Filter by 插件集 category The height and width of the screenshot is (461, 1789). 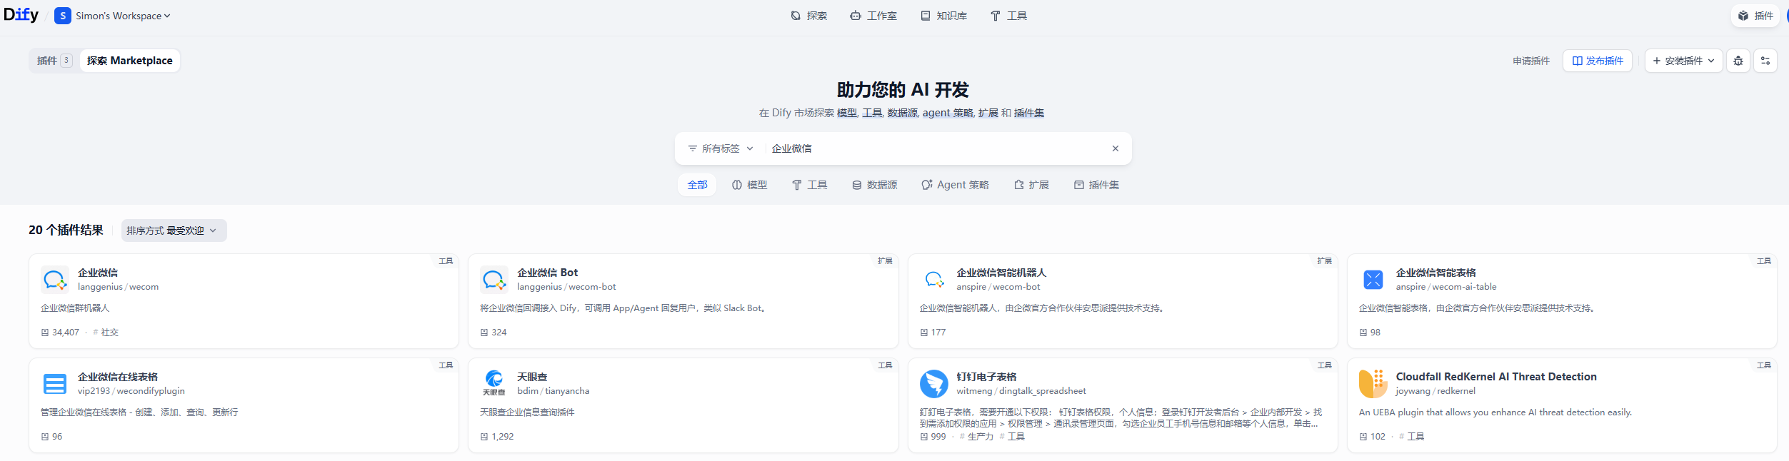[1096, 185]
